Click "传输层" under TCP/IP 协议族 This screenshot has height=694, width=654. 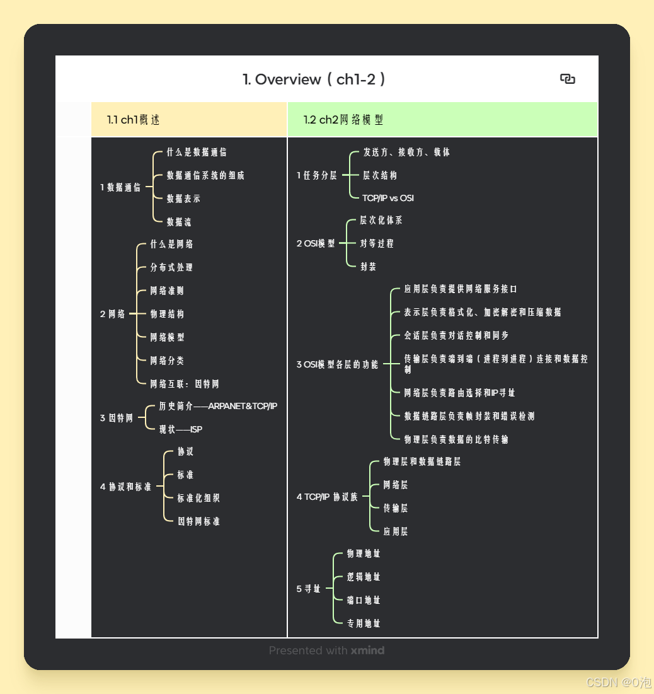(396, 508)
